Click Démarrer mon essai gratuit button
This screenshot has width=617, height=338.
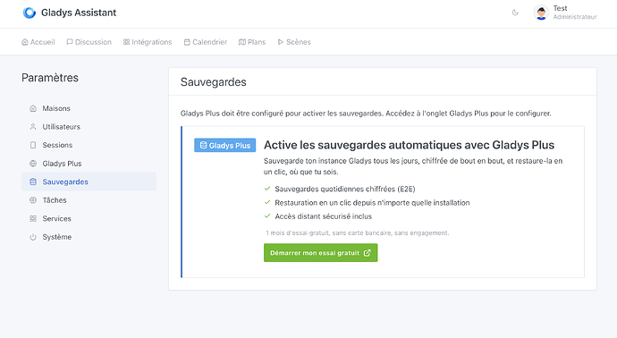coord(320,253)
